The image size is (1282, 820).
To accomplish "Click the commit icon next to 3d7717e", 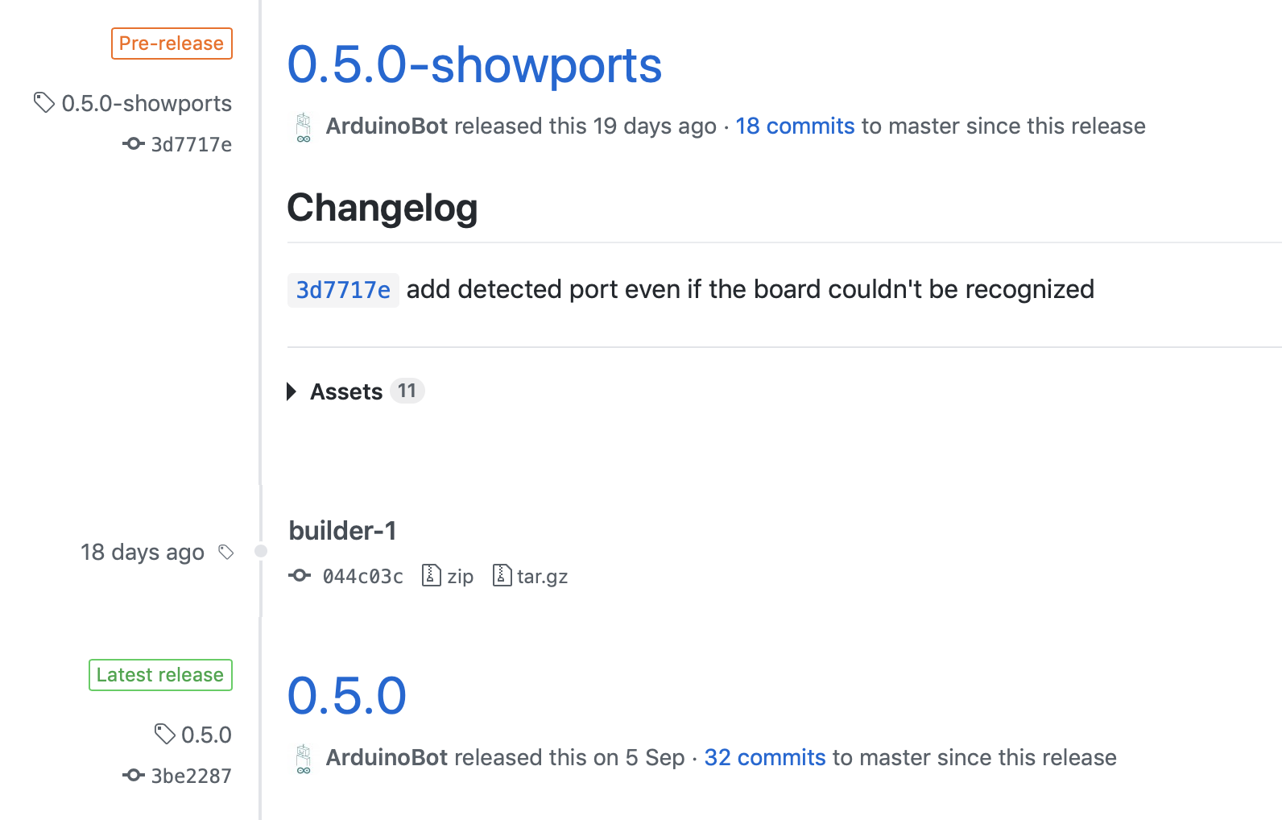I will [134, 144].
